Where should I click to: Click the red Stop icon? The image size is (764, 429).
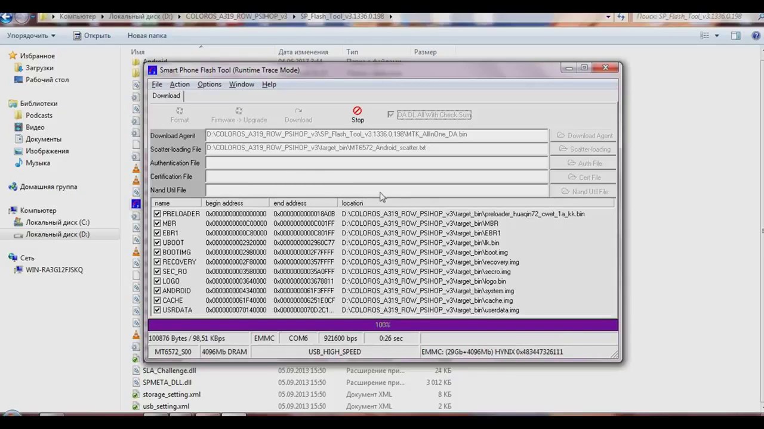pyautogui.click(x=357, y=111)
